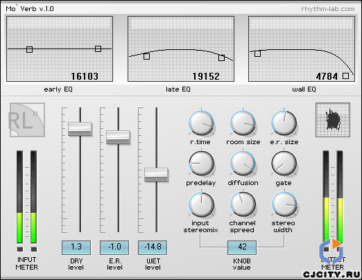Click the right input meter bar
This screenshot has width=362, height=280.
point(34,197)
